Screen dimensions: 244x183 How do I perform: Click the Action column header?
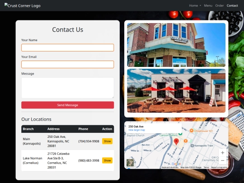(107, 129)
